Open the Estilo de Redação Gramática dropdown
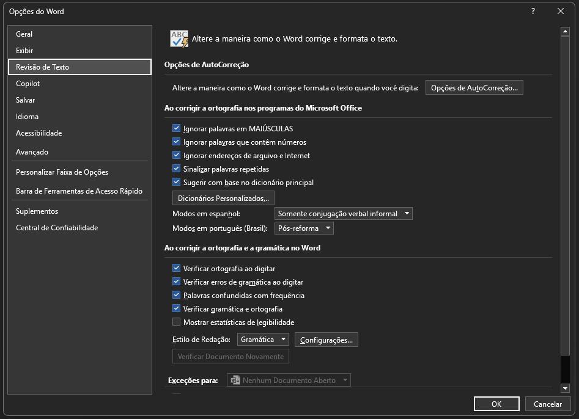Screen dimensions: 579x419 (x=263, y=340)
